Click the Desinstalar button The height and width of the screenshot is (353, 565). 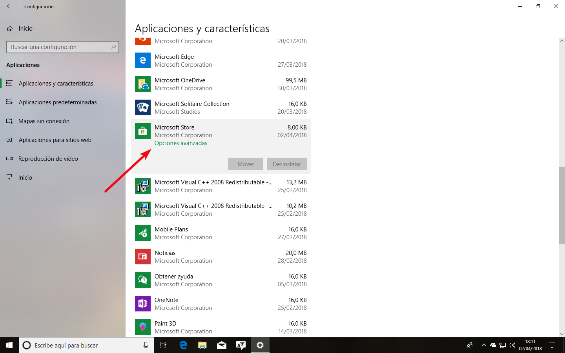287,164
